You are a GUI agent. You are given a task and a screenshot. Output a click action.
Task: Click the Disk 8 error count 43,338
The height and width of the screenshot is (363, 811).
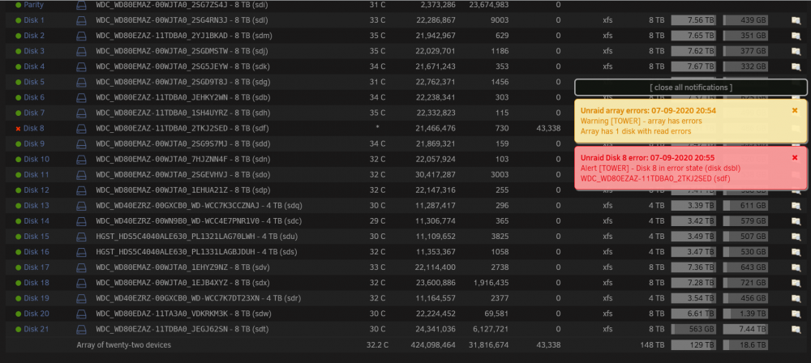[x=549, y=128]
